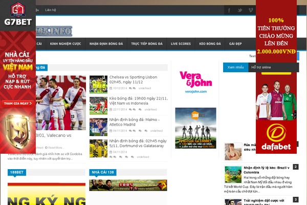Image resolution: width=307 pixels, height=205 pixels.
Task: Click Read More under Vallecano article
Action: (x=55, y=148)
